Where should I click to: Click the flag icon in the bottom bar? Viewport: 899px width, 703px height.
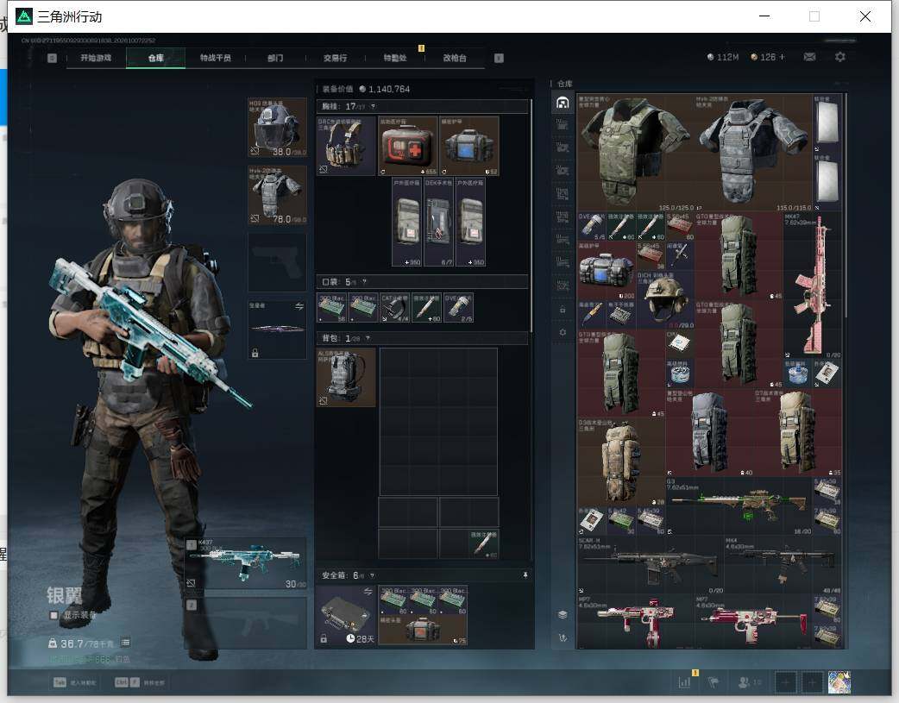pos(714,681)
